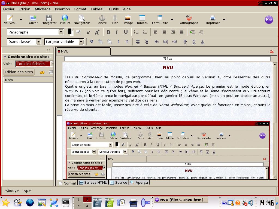
Task: Open the Edition menu
Action: tap(24, 9)
